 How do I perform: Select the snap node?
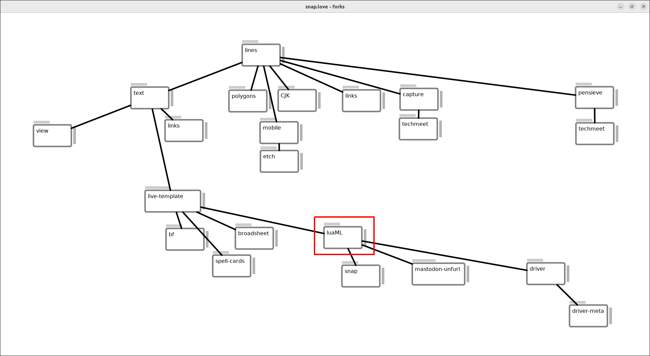click(x=361, y=276)
